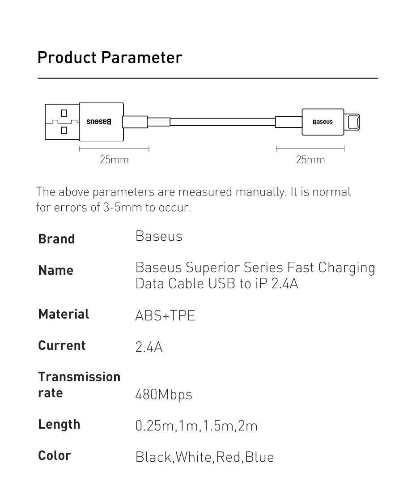416x481 pixels.
Task: Click the USB-A connector metal tip
Action: tap(62, 122)
